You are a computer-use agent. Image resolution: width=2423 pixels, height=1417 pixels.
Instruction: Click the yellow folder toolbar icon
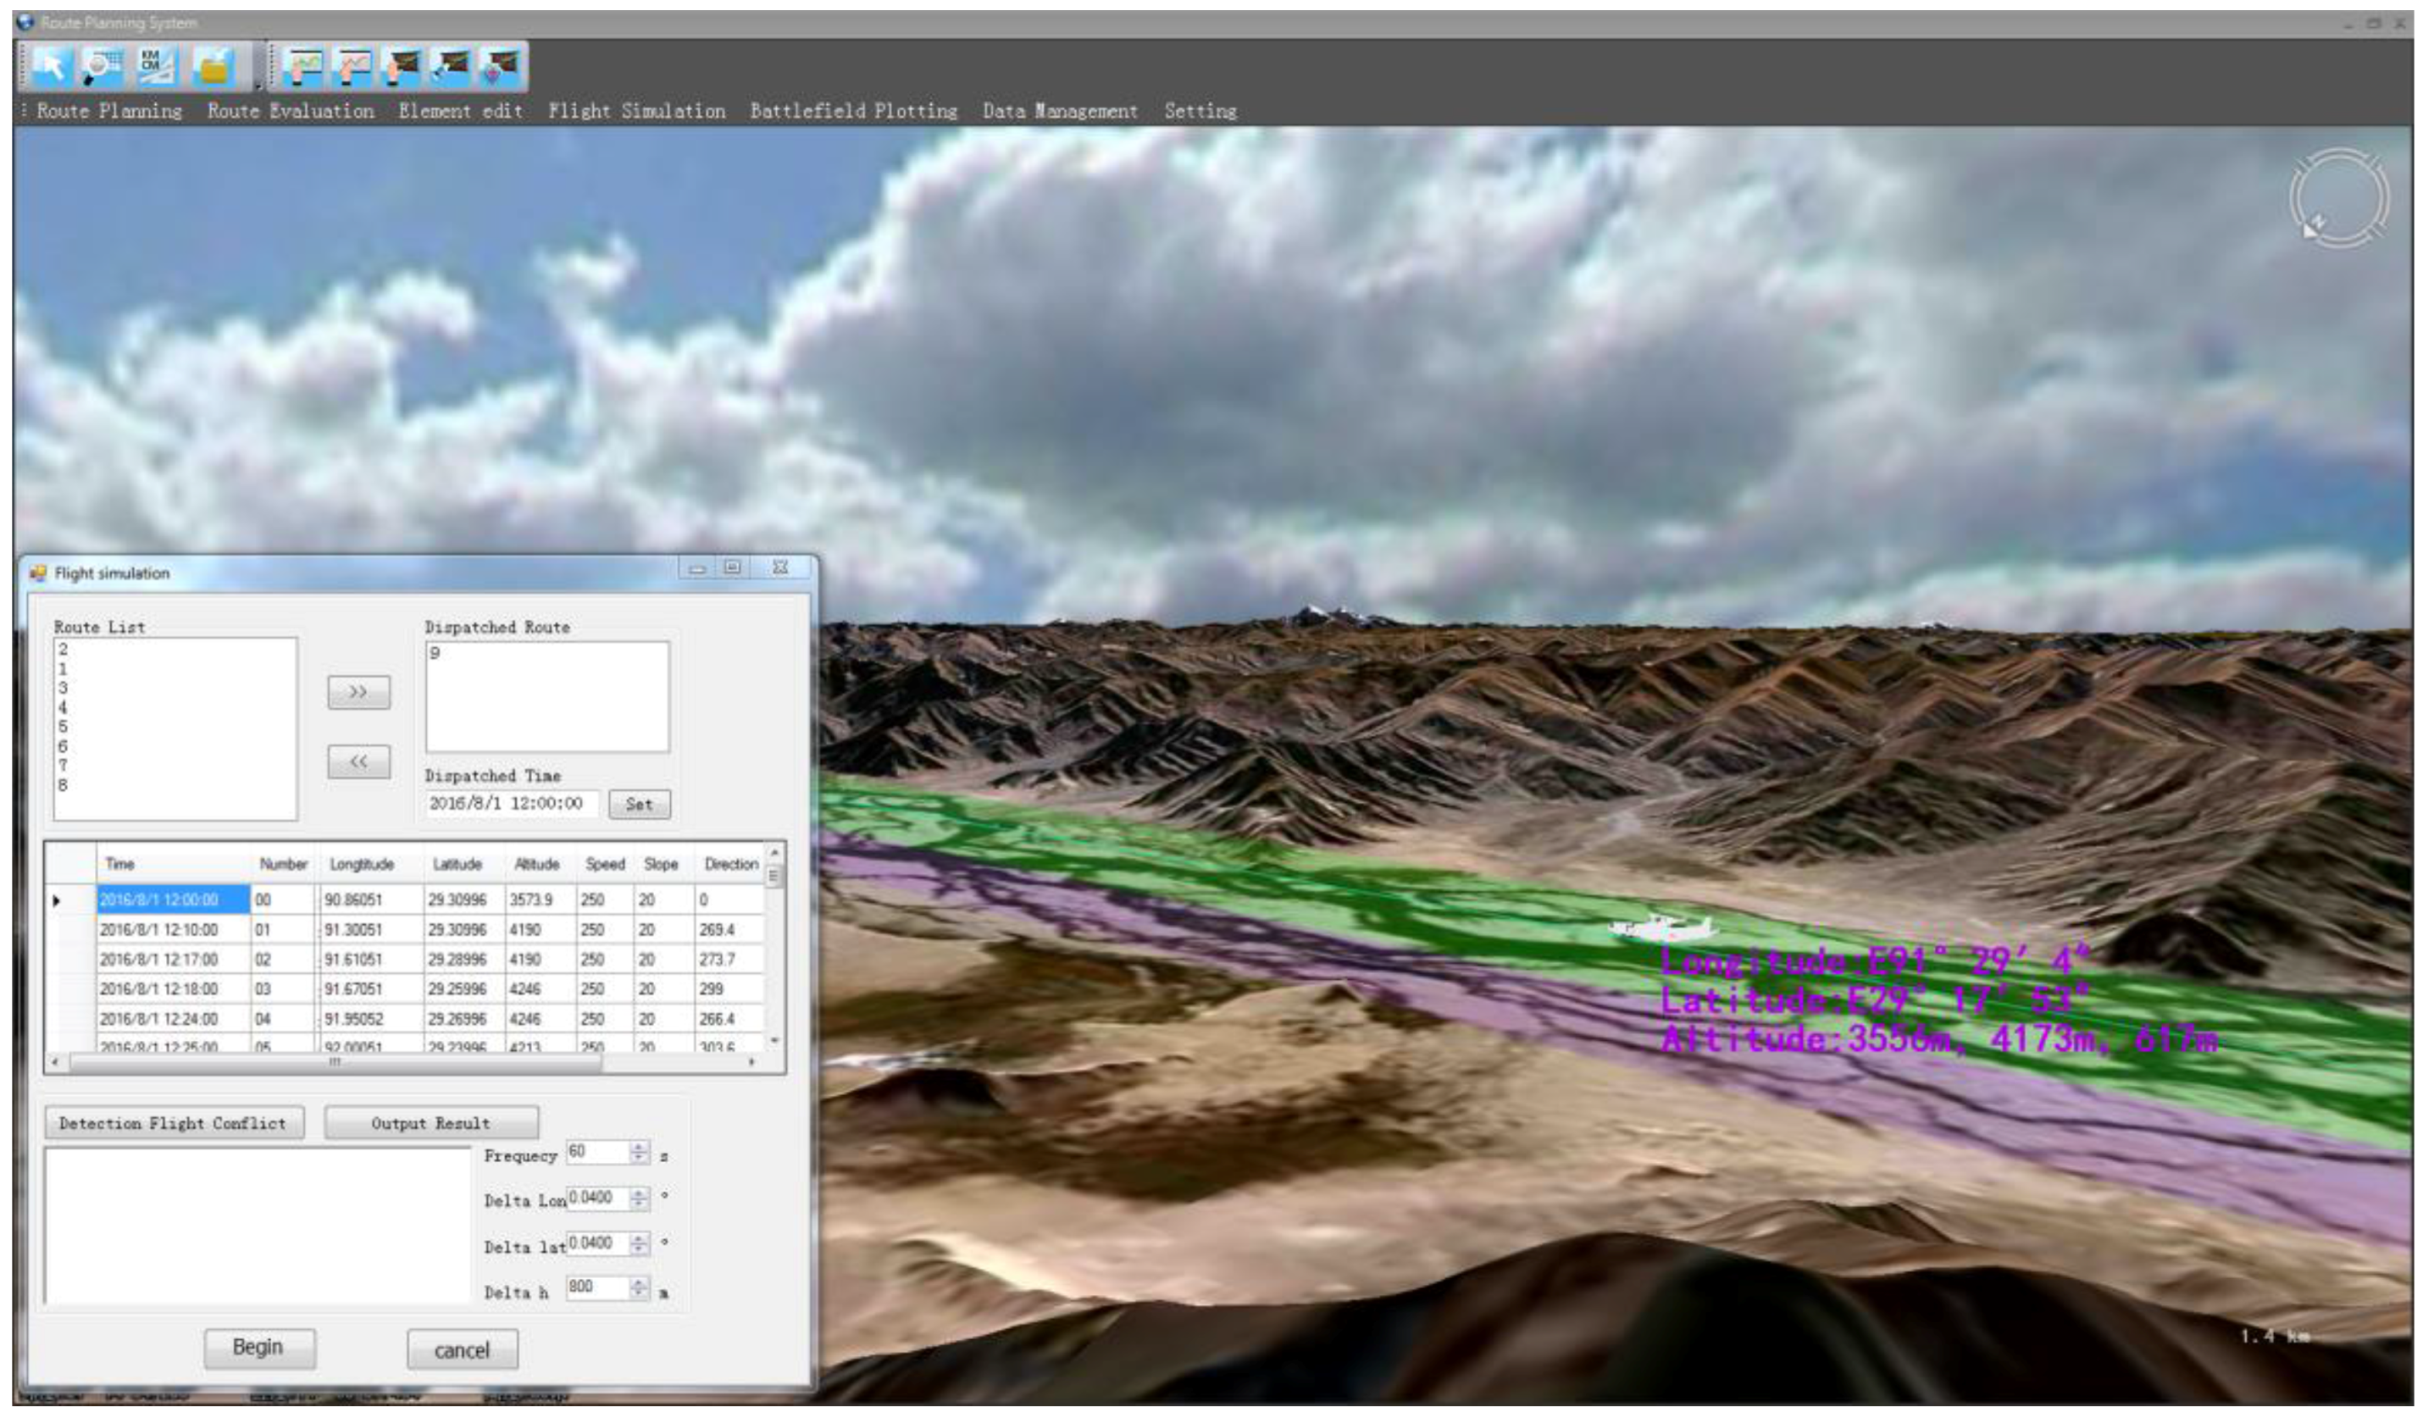click(x=213, y=66)
